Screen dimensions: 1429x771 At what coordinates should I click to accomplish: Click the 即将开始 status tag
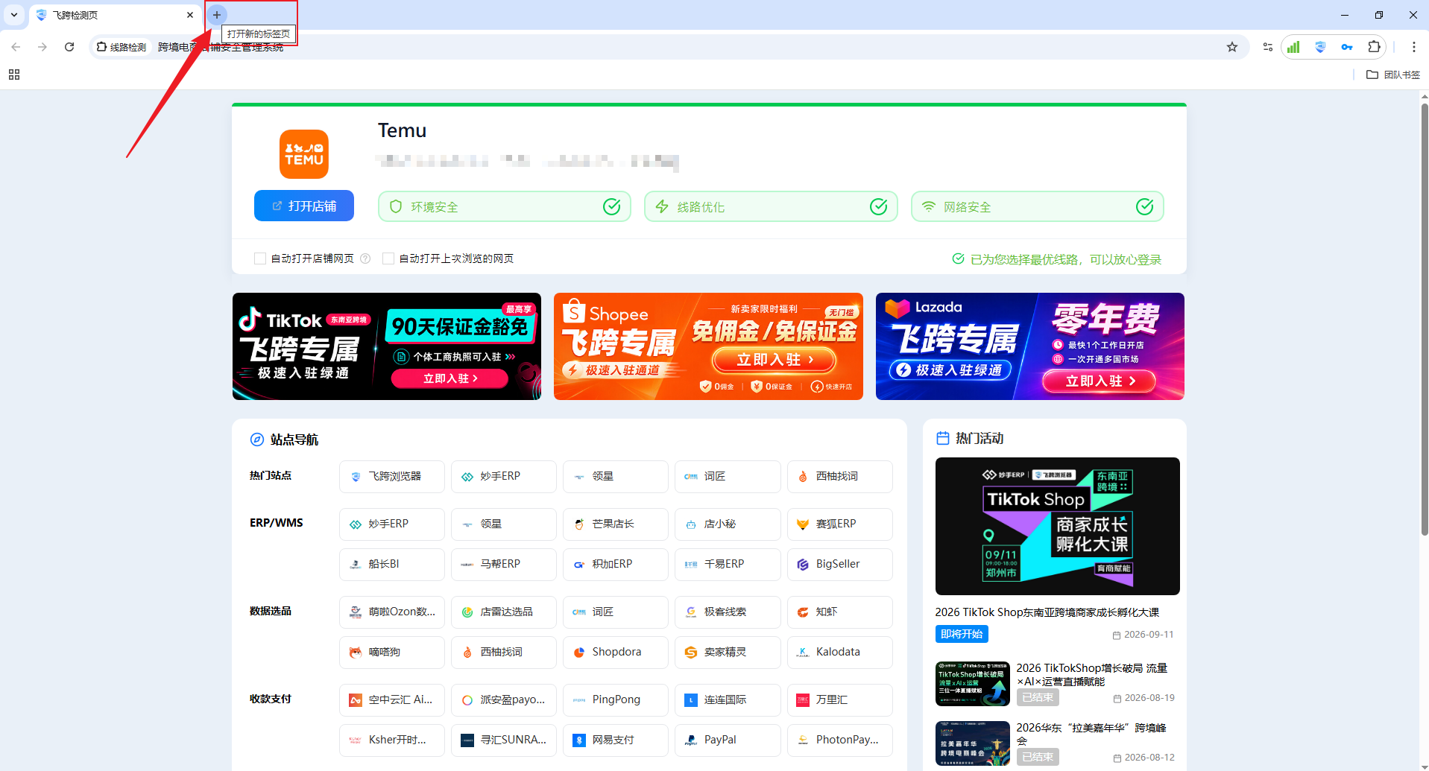pyautogui.click(x=962, y=634)
